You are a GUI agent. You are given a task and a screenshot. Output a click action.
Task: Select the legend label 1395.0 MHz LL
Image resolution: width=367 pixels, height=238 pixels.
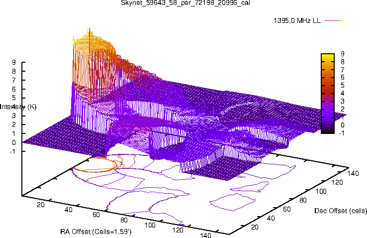297,20
